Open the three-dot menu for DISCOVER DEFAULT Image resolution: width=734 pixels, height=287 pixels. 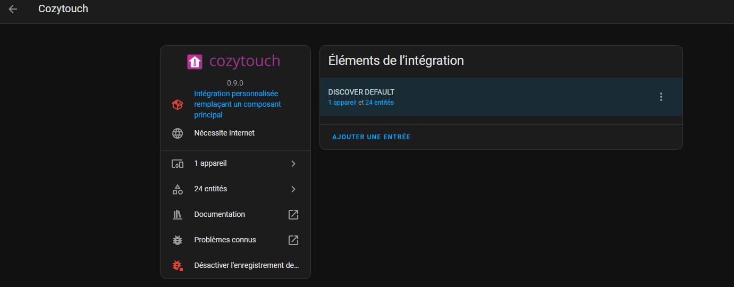661,97
